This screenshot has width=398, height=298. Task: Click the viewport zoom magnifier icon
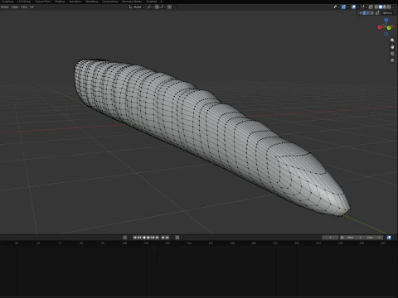click(x=392, y=41)
